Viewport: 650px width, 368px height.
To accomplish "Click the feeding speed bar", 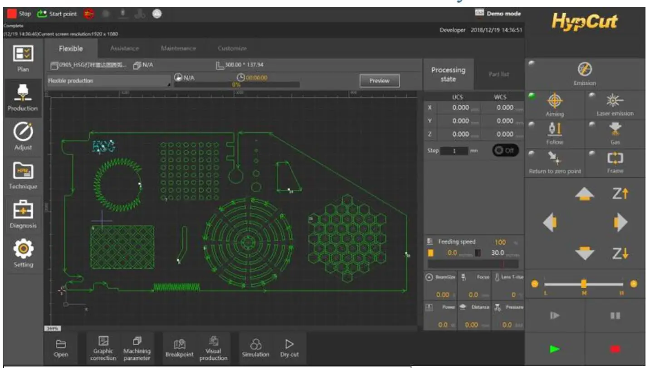I will pyautogui.click(x=473, y=264).
